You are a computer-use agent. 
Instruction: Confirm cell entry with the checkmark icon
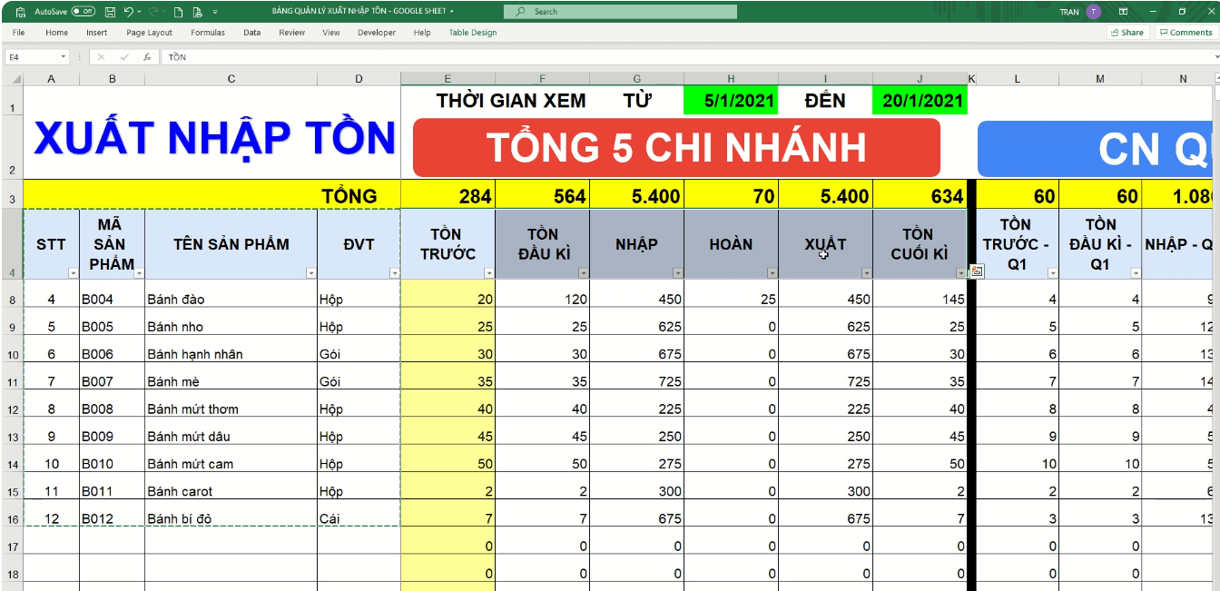coord(124,55)
